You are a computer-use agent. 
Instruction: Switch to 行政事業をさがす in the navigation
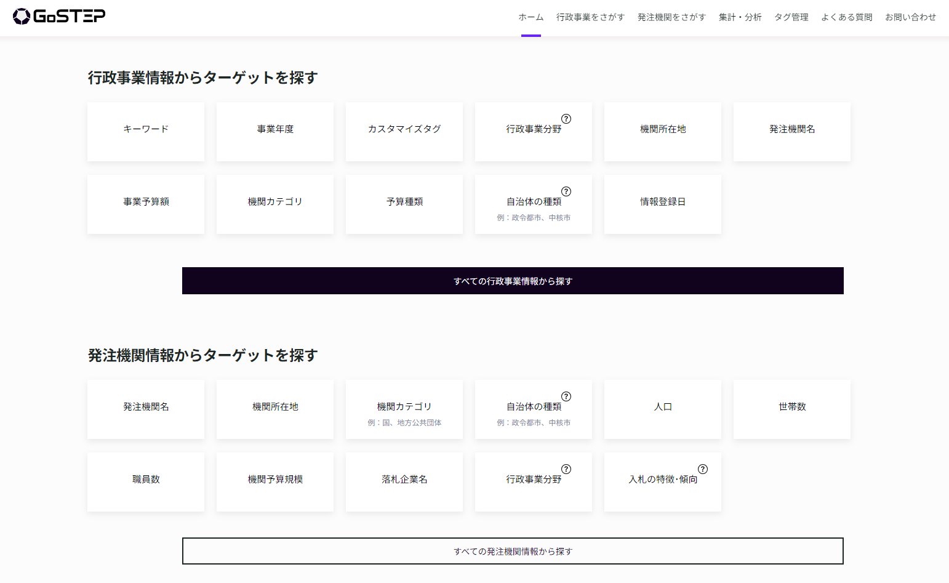pyautogui.click(x=590, y=17)
